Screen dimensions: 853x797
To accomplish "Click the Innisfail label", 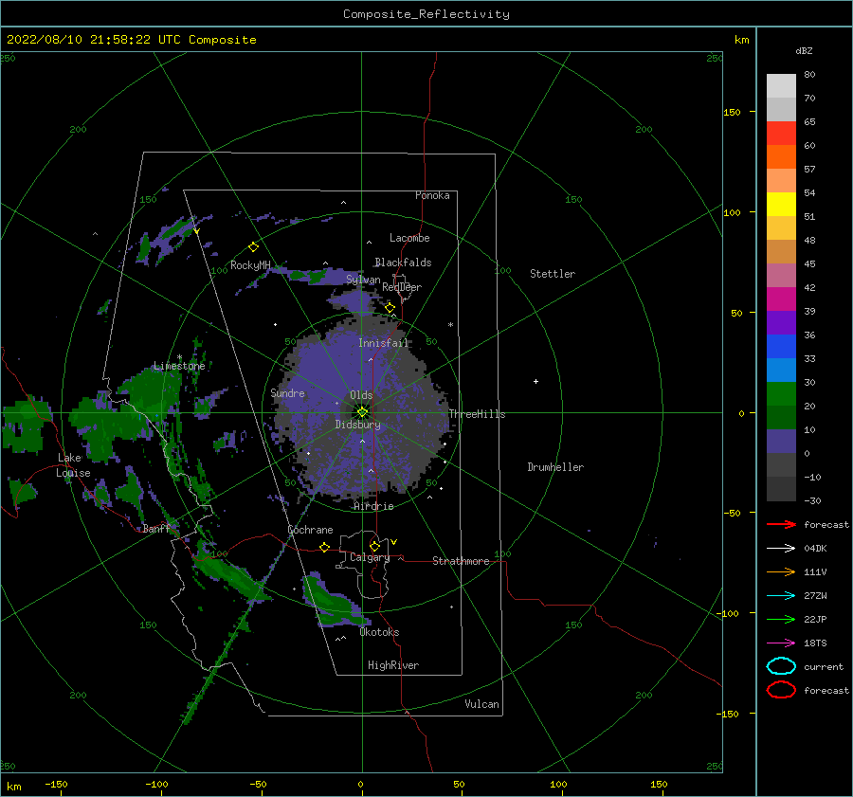I will pyautogui.click(x=383, y=343).
